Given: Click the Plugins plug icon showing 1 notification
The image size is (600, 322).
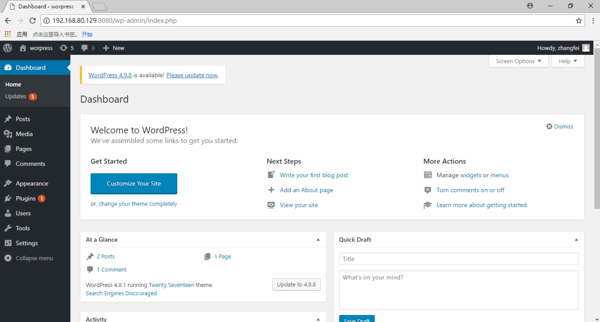Looking at the screenshot, I should (x=8, y=198).
